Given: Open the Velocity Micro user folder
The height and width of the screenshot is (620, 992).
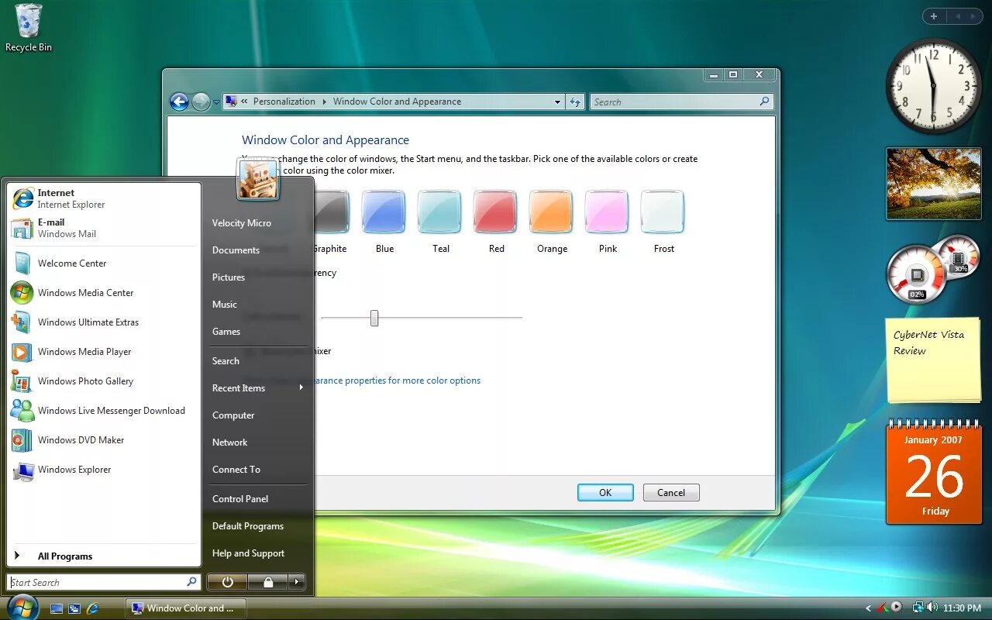Looking at the screenshot, I should point(258,223).
